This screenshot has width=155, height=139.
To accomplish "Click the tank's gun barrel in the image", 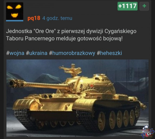I will 40,85.
